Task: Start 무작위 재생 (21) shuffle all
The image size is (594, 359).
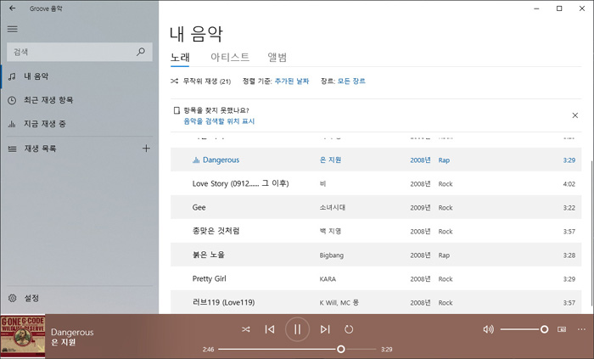Action: pyautogui.click(x=201, y=81)
